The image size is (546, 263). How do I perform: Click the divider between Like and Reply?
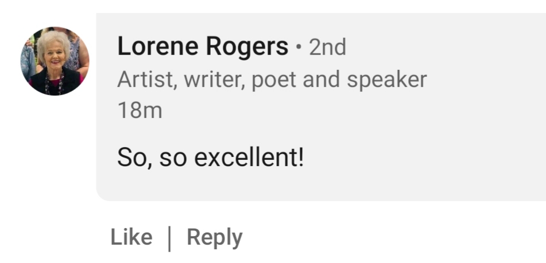coord(169,238)
